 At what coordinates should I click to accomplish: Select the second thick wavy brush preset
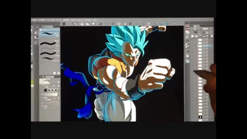point(48,44)
